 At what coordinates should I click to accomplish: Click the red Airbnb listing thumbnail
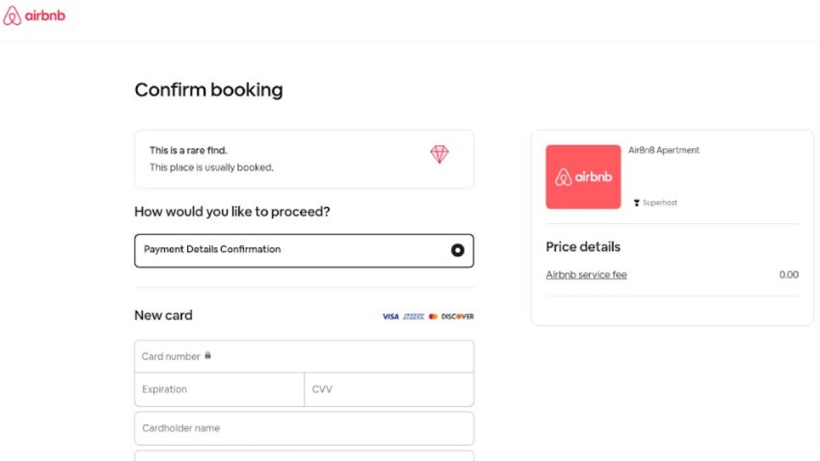584,177
